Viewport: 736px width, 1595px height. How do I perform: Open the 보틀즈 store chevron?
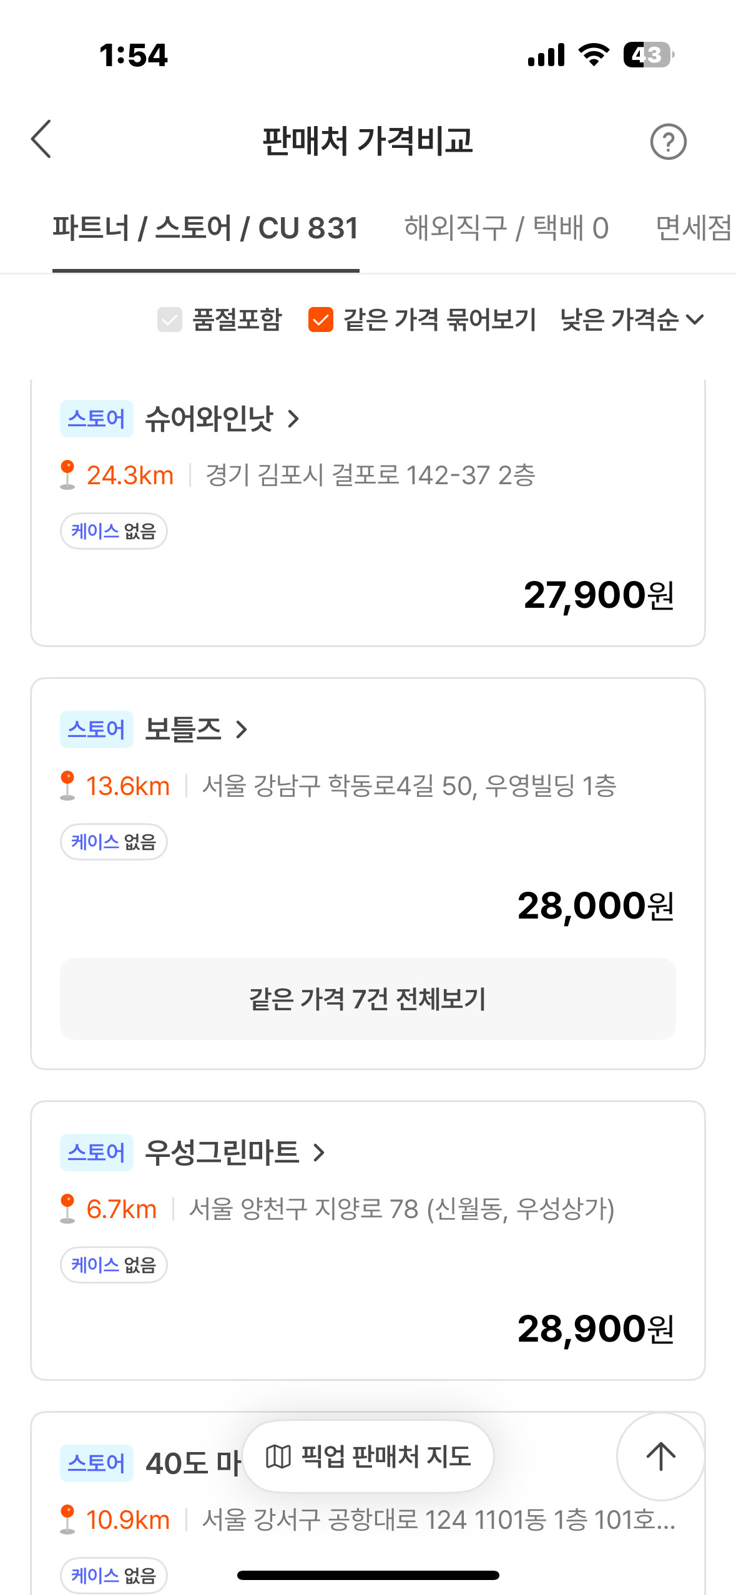point(242,729)
